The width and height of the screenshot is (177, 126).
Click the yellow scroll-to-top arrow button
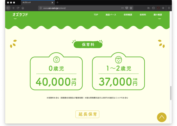(162, 117)
